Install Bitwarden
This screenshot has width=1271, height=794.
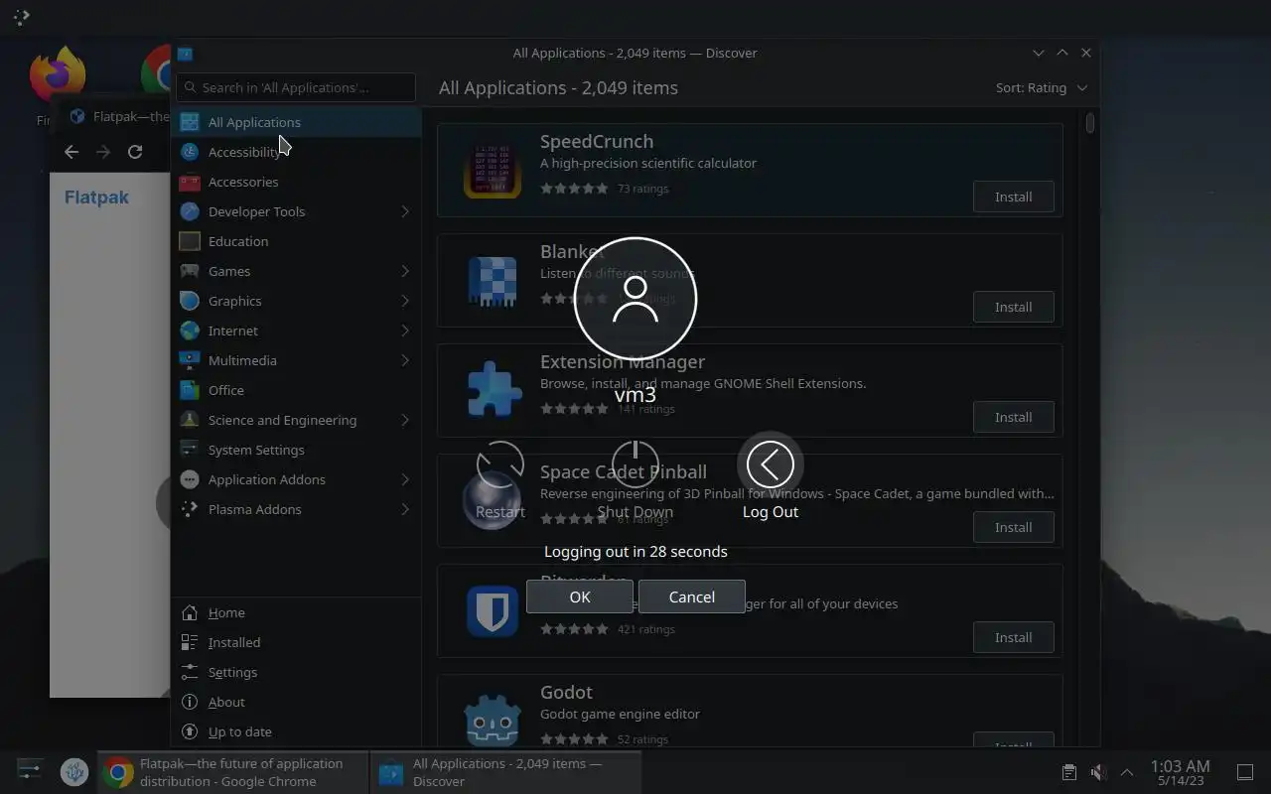[1014, 637]
